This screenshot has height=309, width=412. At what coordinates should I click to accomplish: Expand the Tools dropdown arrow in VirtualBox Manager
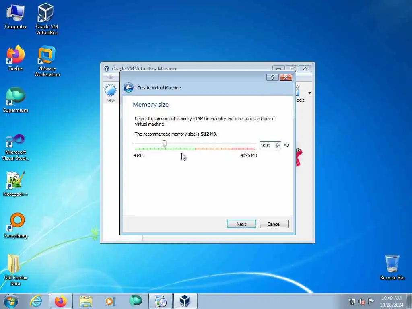tap(309, 93)
